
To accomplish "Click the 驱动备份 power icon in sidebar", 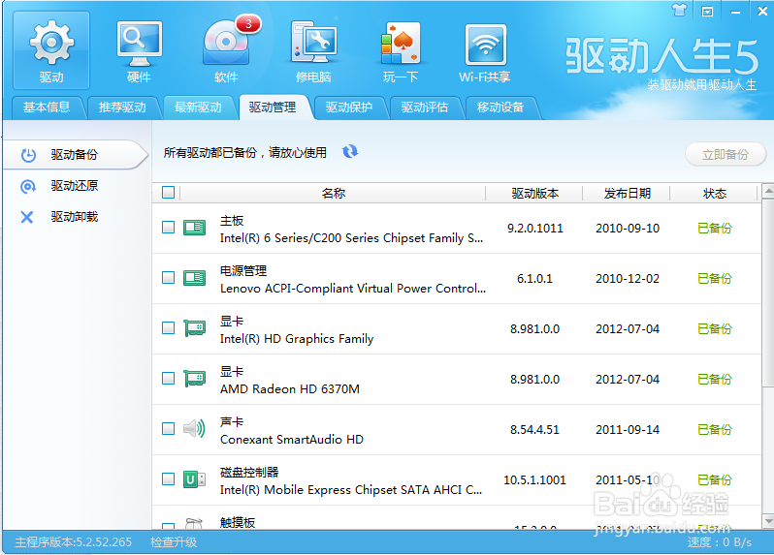I will [28, 155].
